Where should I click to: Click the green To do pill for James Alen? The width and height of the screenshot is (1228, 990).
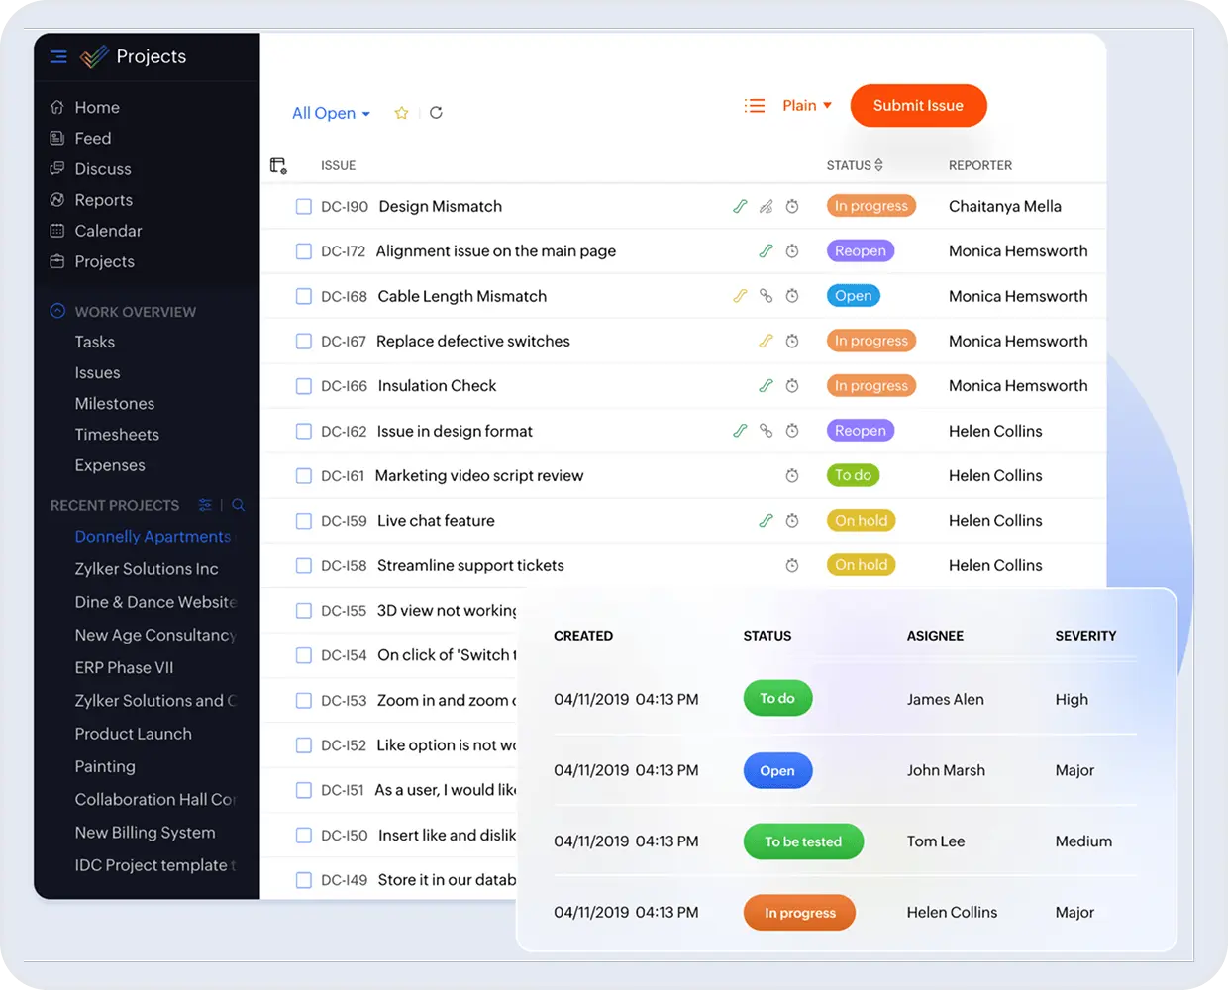[x=777, y=699]
